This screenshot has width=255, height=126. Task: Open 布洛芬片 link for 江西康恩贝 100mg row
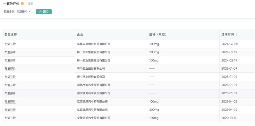point(10,101)
